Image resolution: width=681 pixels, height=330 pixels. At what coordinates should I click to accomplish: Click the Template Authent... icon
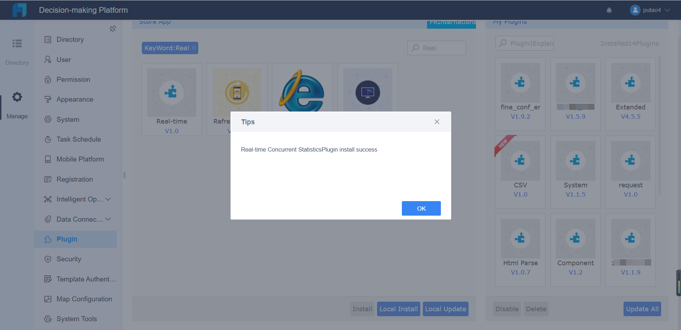click(x=48, y=279)
